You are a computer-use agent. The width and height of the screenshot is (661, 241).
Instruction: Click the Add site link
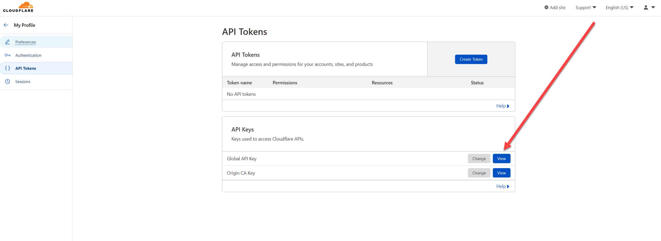pyautogui.click(x=555, y=8)
